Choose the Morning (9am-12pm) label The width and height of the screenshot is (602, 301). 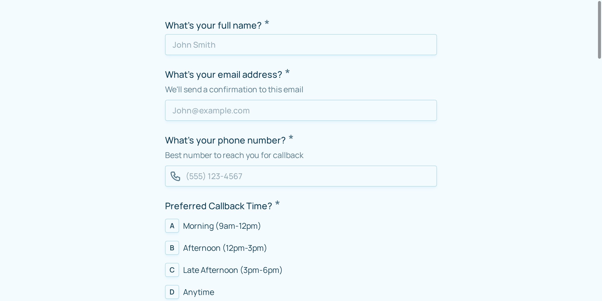tap(222, 226)
